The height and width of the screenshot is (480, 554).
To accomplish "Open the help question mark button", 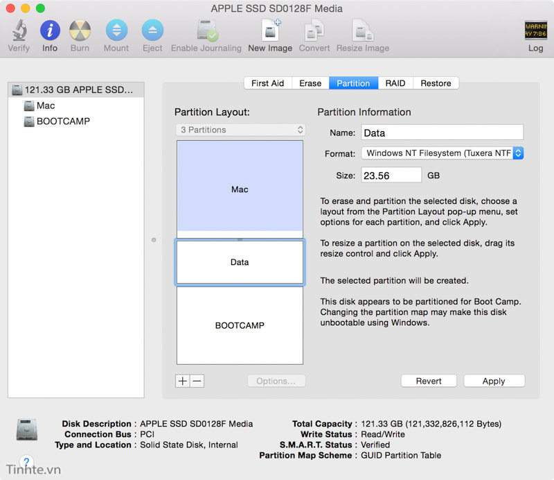I will 26,461.
